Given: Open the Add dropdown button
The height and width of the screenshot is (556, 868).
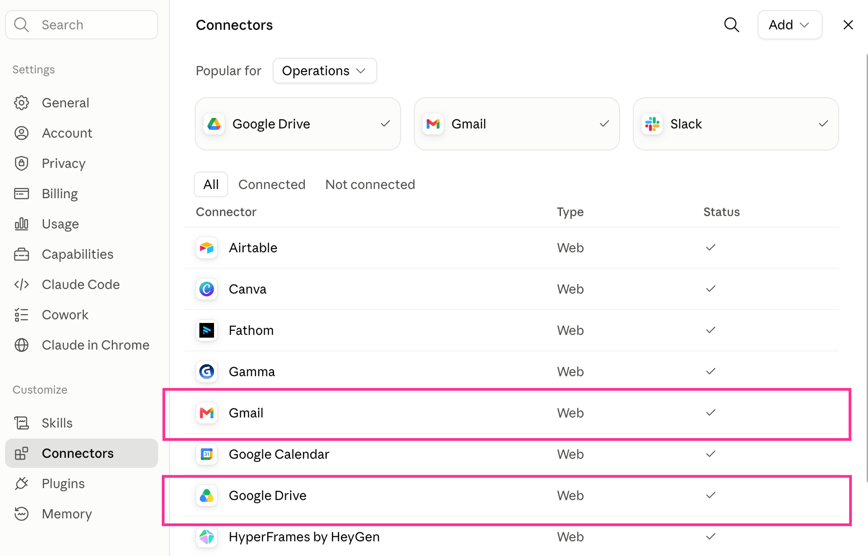Looking at the screenshot, I should click(790, 25).
